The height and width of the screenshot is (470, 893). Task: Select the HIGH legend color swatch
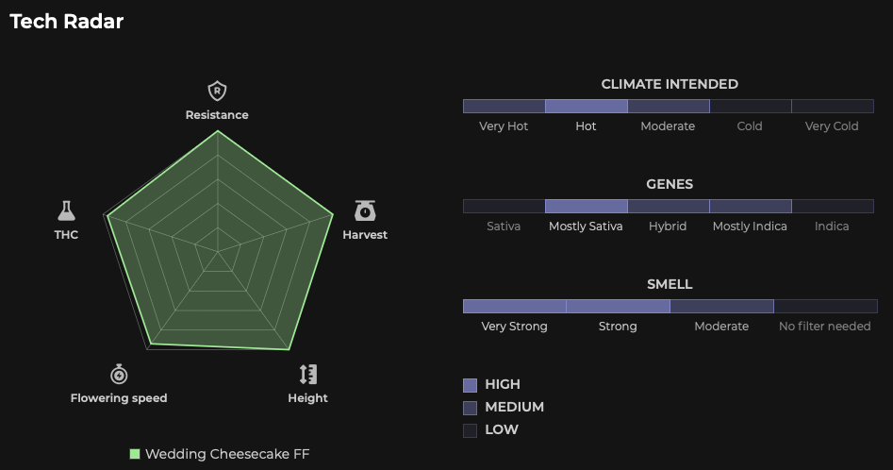471,385
